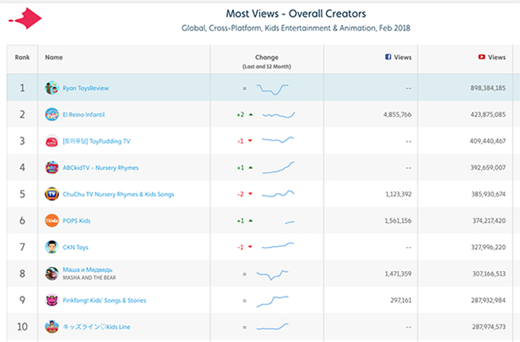
Task: Open ABCkidTV - Nursery Rhymes link
Action: [x=100, y=168]
